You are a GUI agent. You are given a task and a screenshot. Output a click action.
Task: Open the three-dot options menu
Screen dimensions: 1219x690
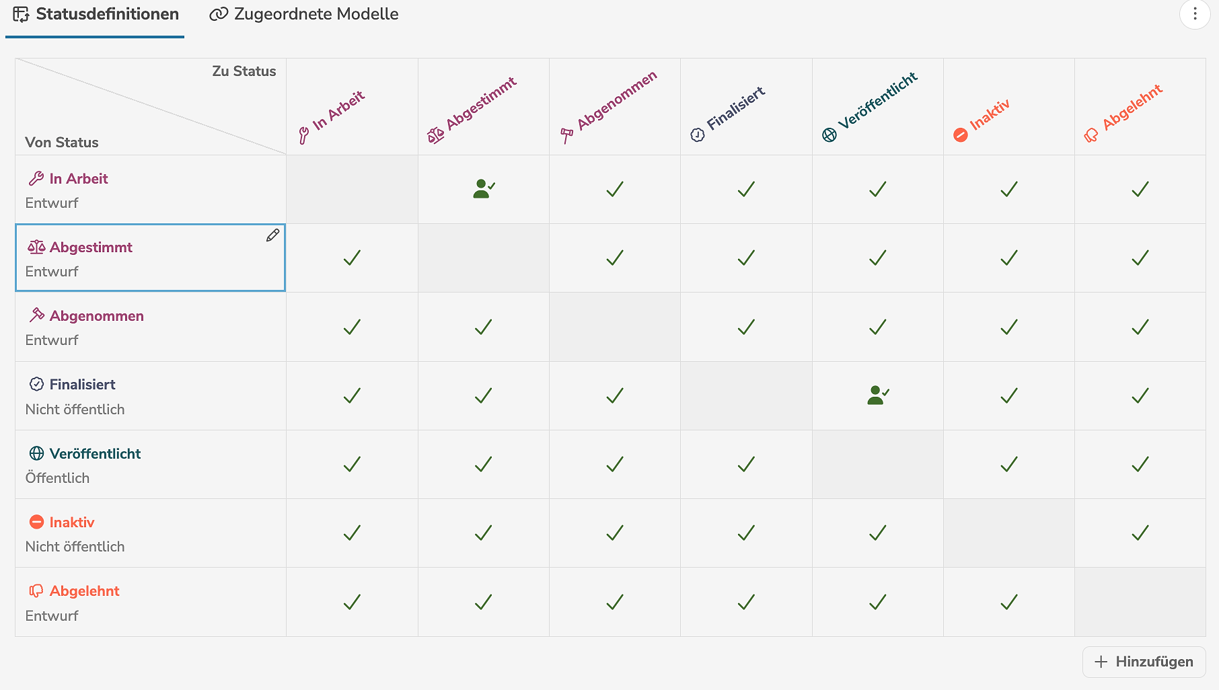(x=1194, y=13)
